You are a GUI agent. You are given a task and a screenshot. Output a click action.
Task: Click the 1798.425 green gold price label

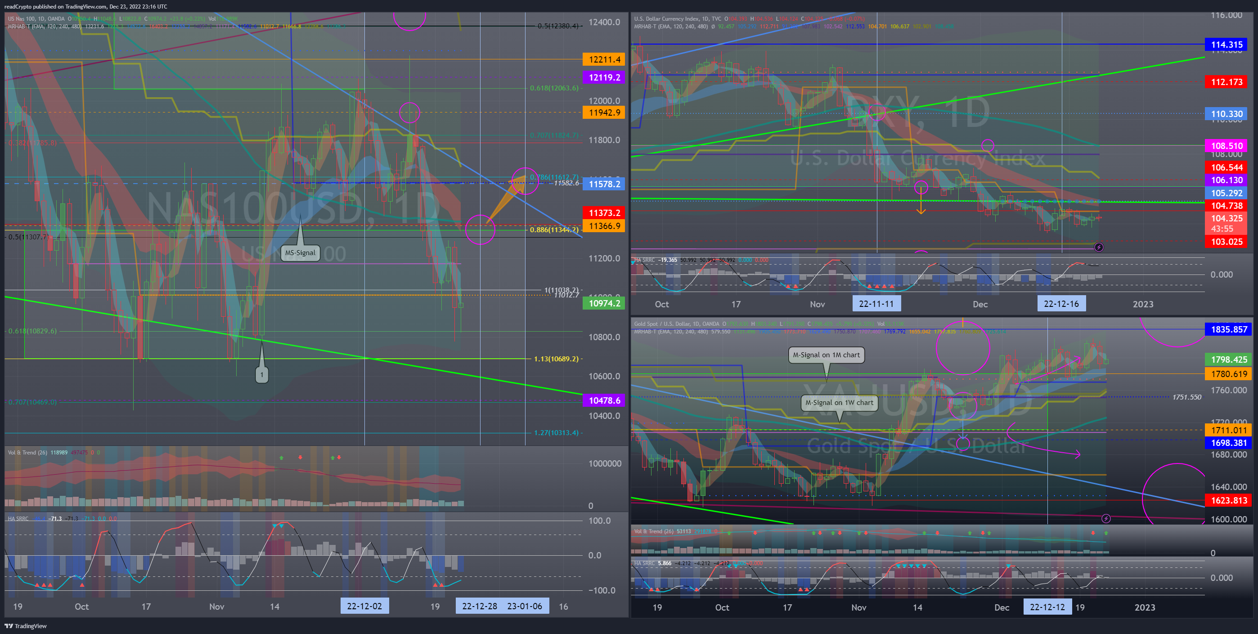[x=1229, y=360]
